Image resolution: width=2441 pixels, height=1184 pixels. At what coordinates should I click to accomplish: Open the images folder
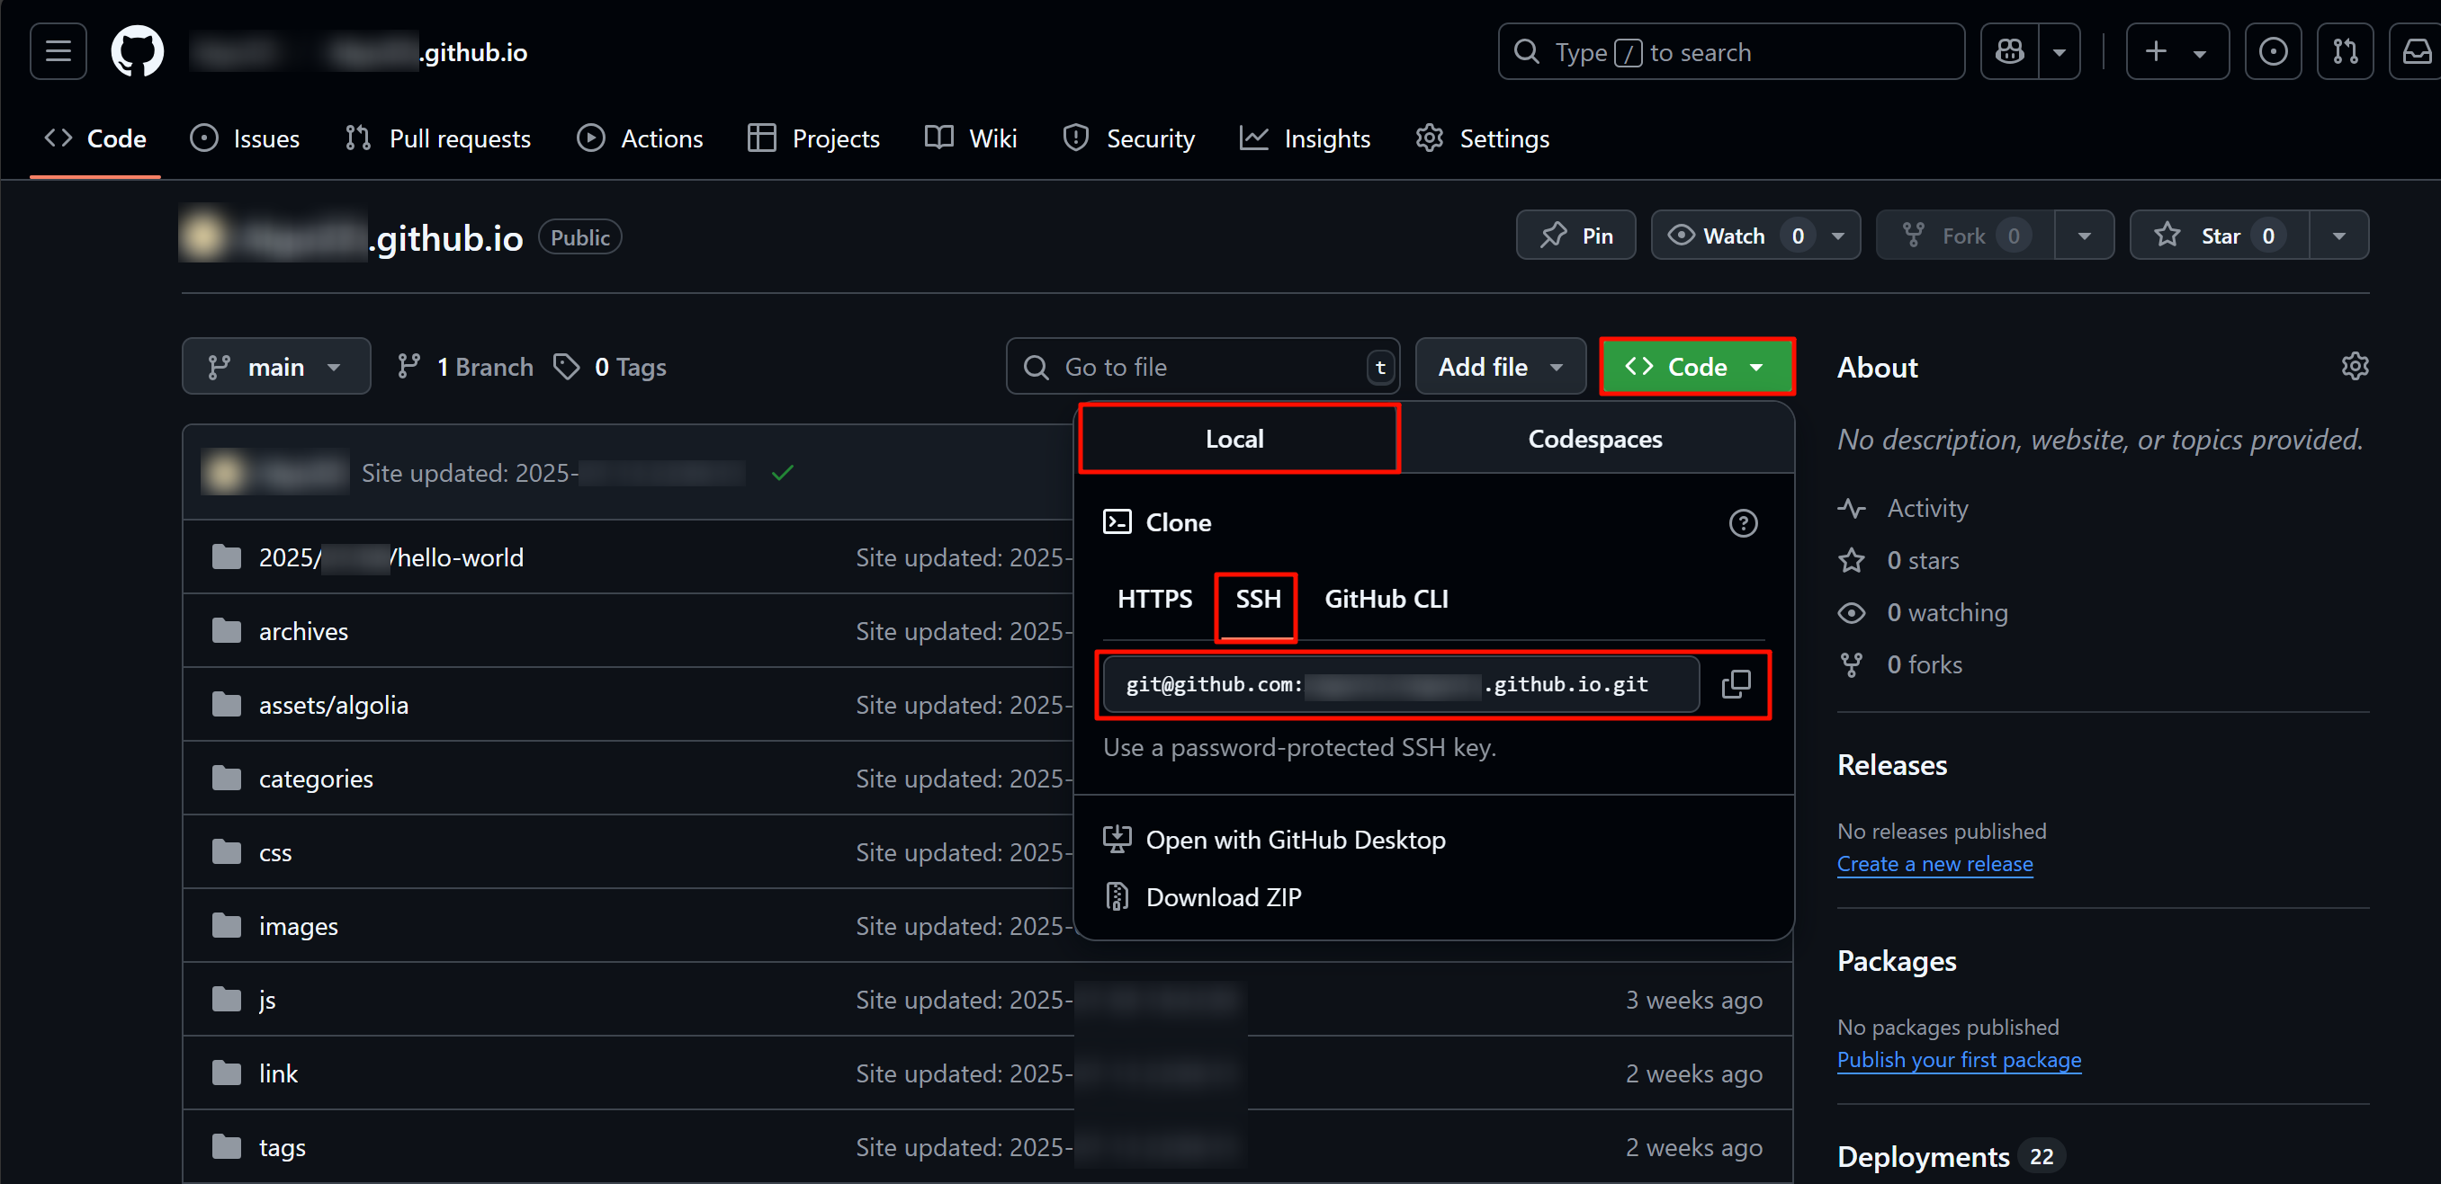[x=299, y=927]
